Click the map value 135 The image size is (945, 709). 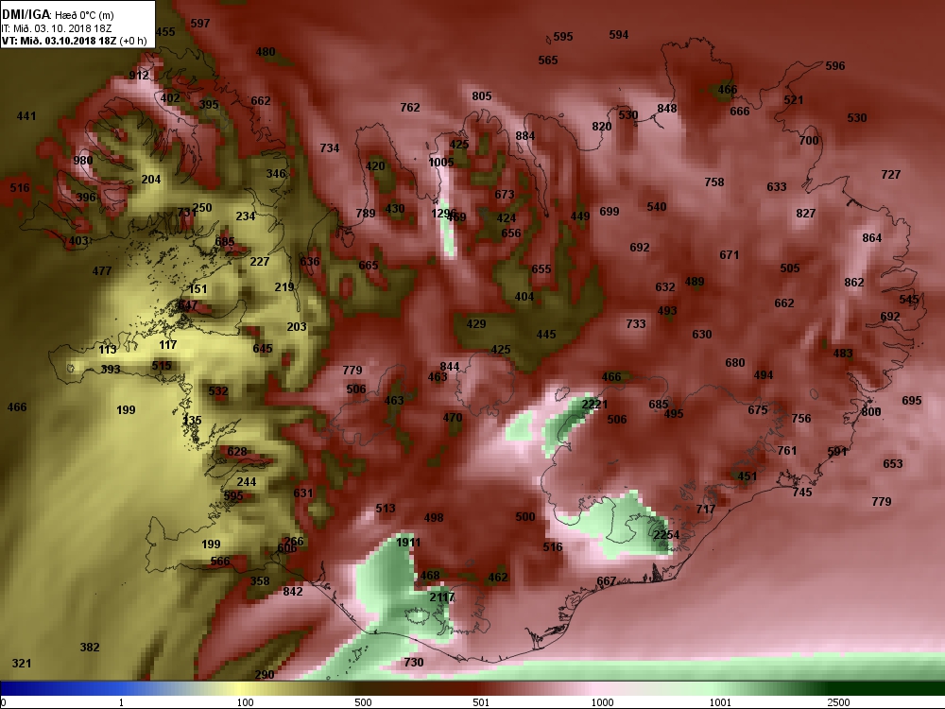pyautogui.click(x=192, y=421)
